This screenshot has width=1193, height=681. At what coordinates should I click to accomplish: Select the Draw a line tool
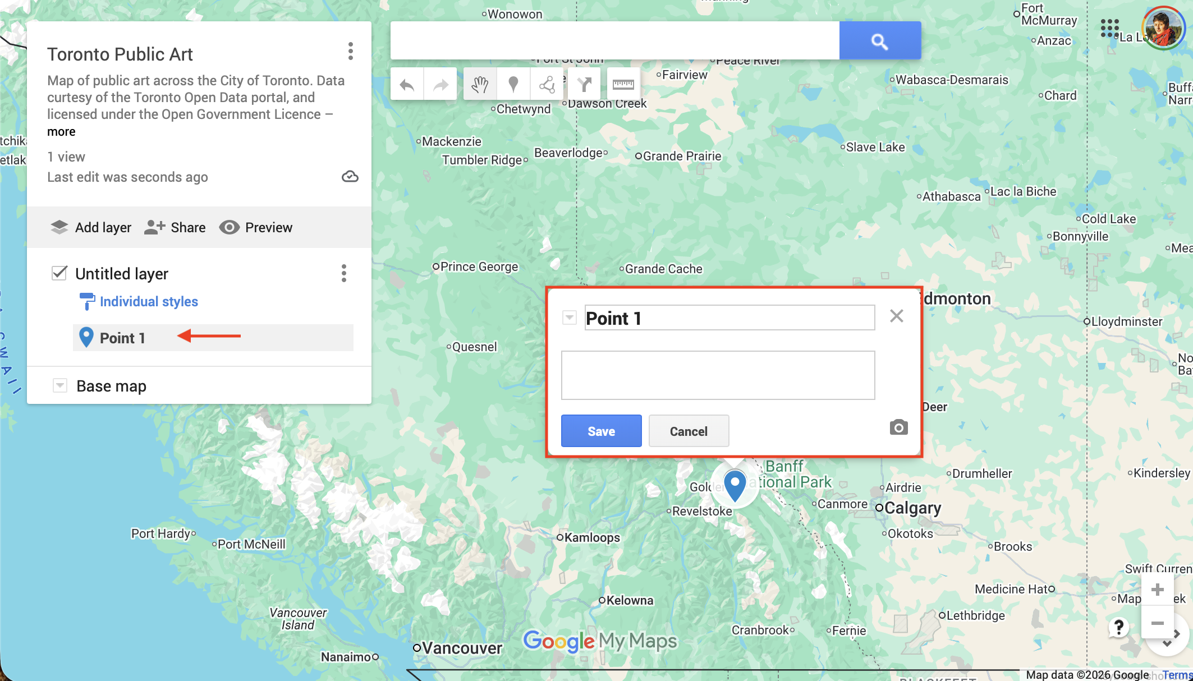547,85
